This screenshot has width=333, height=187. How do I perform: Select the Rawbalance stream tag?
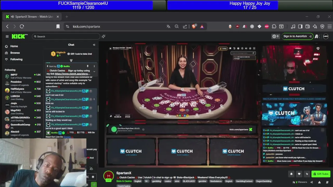point(216,181)
